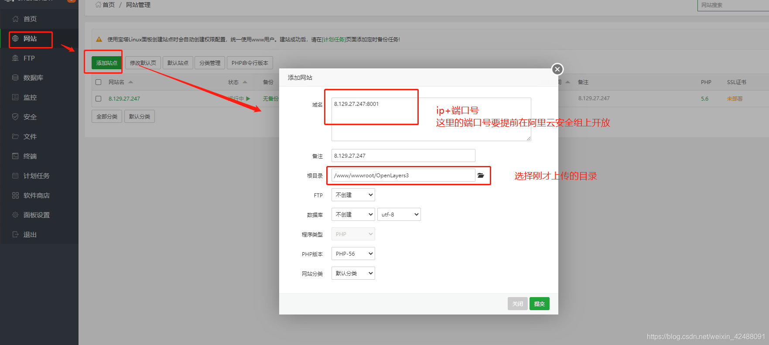Sort by 网站名 arrow icon
This screenshot has width=769, height=345.
(130, 82)
